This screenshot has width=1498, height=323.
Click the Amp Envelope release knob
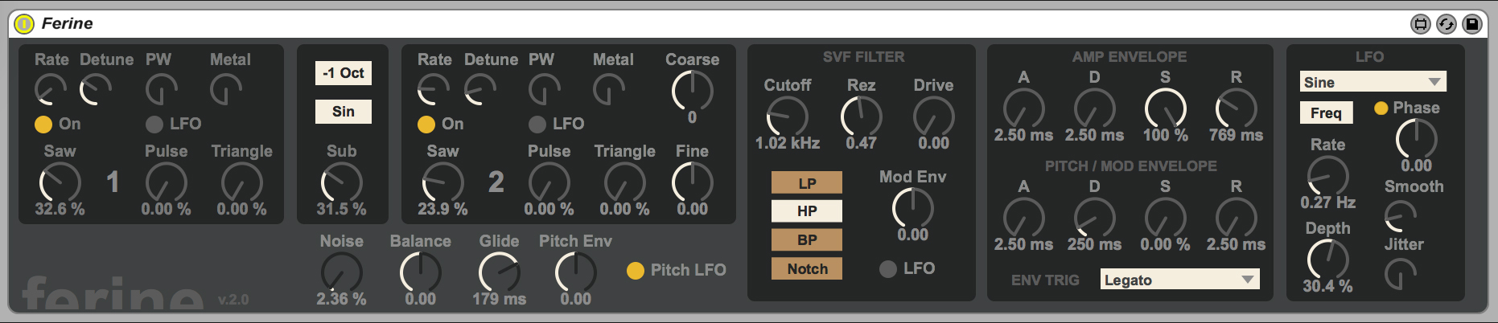click(1236, 108)
